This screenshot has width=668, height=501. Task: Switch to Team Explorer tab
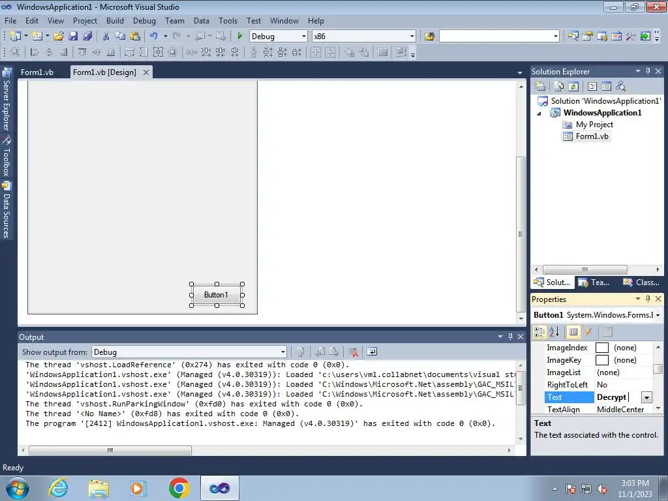[594, 282]
